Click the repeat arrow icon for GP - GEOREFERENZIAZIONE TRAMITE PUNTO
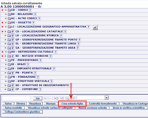The width and height of the screenshot is (148, 118). pos(13,40)
